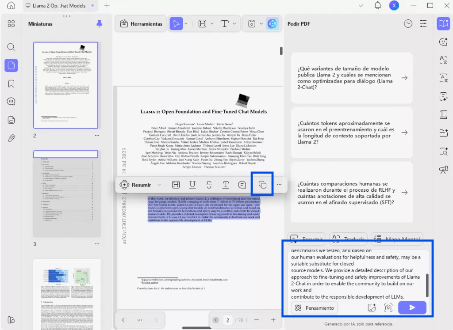The height and width of the screenshot is (330, 453).
Task: Open a new tab with the plus icon
Action: click(x=107, y=5)
